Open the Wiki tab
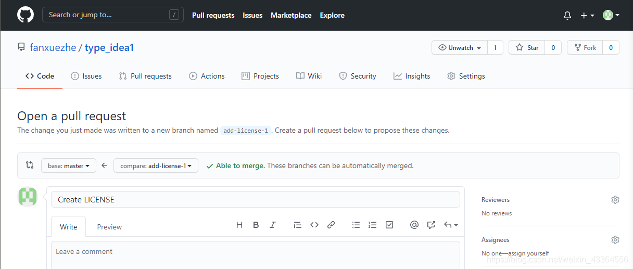 309,76
